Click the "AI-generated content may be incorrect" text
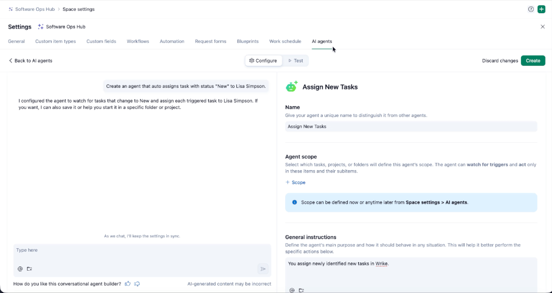The image size is (552, 293). [229, 284]
